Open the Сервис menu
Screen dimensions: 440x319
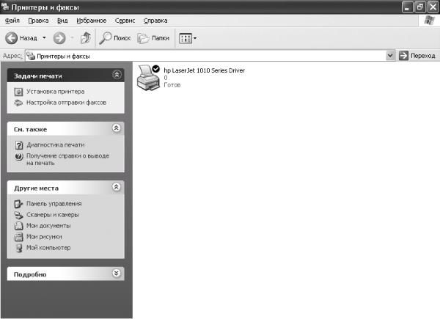tap(125, 21)
